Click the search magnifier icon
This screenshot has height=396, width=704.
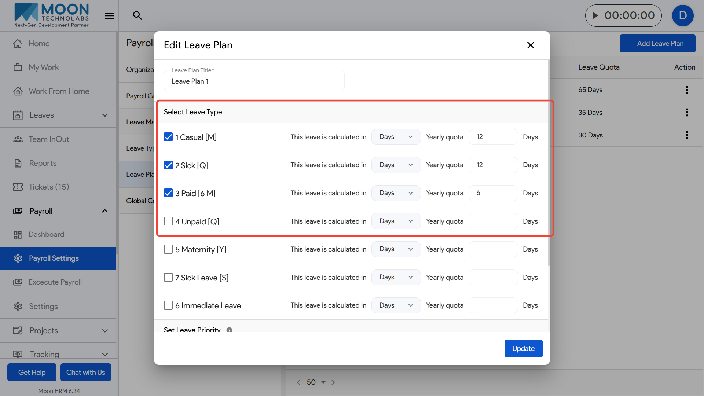click(137, 15)
